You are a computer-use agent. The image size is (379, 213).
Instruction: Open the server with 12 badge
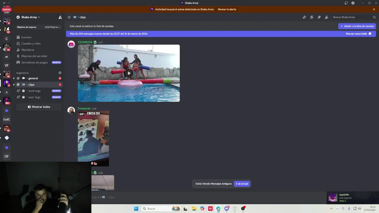[7, 74]
